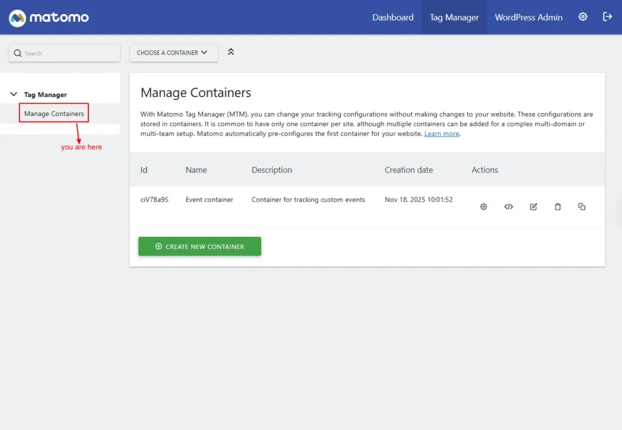Click the sign out icon
This screenshot has width=622, height=430.
[607, 17]
